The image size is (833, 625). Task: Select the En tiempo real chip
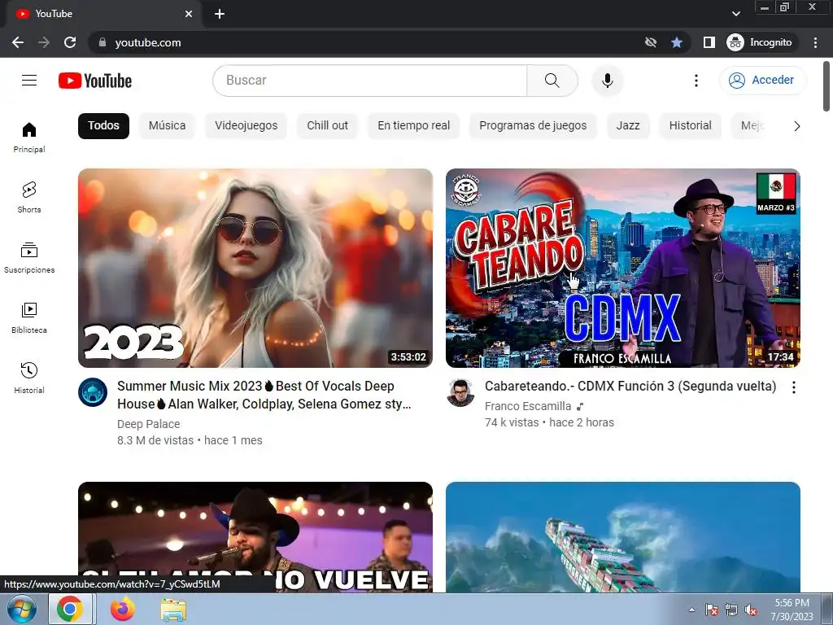point(413,126)
